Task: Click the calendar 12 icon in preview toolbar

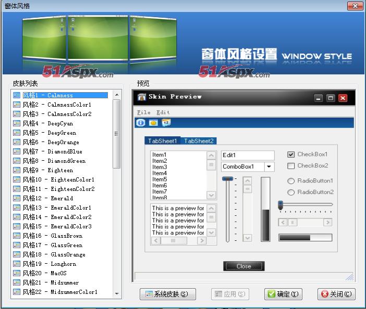Action: click(x=166, y=122)
